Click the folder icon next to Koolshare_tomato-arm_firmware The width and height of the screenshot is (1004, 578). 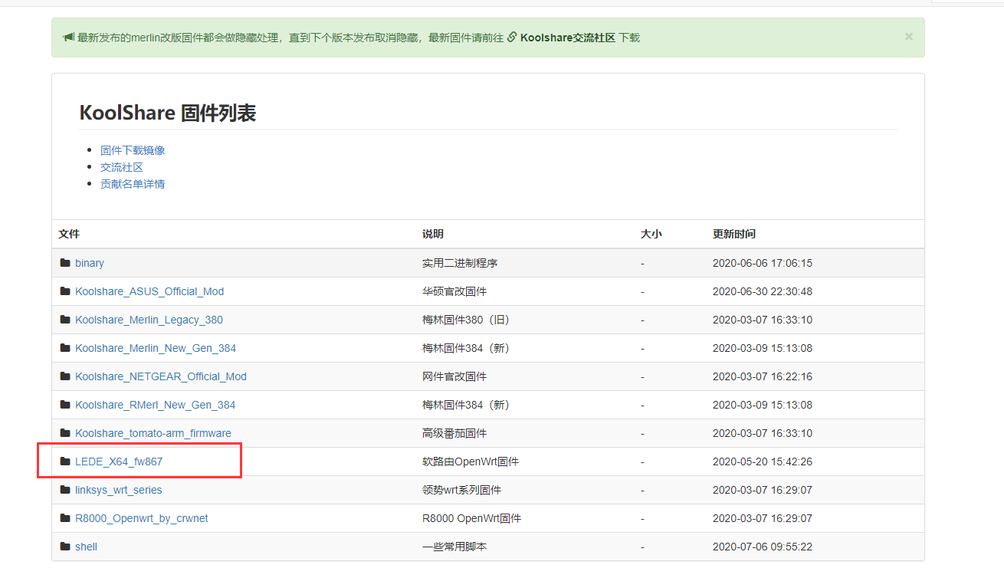[65, 432]
